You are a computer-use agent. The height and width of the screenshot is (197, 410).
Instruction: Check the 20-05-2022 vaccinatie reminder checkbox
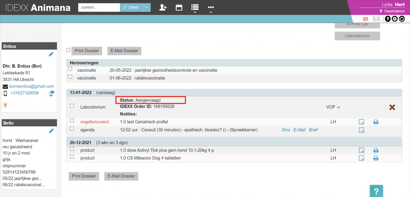pyautogui.click(x=70, y=69)
